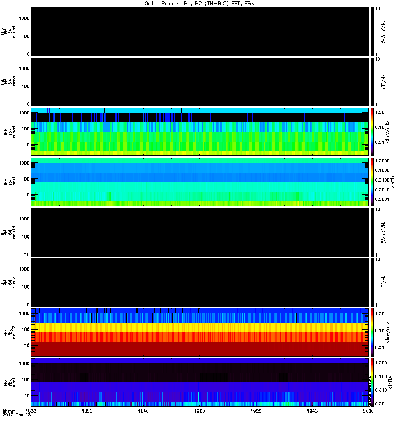Screen dimensions: 399x426
Task: Click the 1800 time axis label
Action: pyautogui.click(x=31, y=411)
